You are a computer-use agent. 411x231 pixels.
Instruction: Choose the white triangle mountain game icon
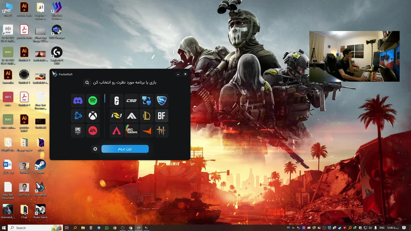(132, 116)
